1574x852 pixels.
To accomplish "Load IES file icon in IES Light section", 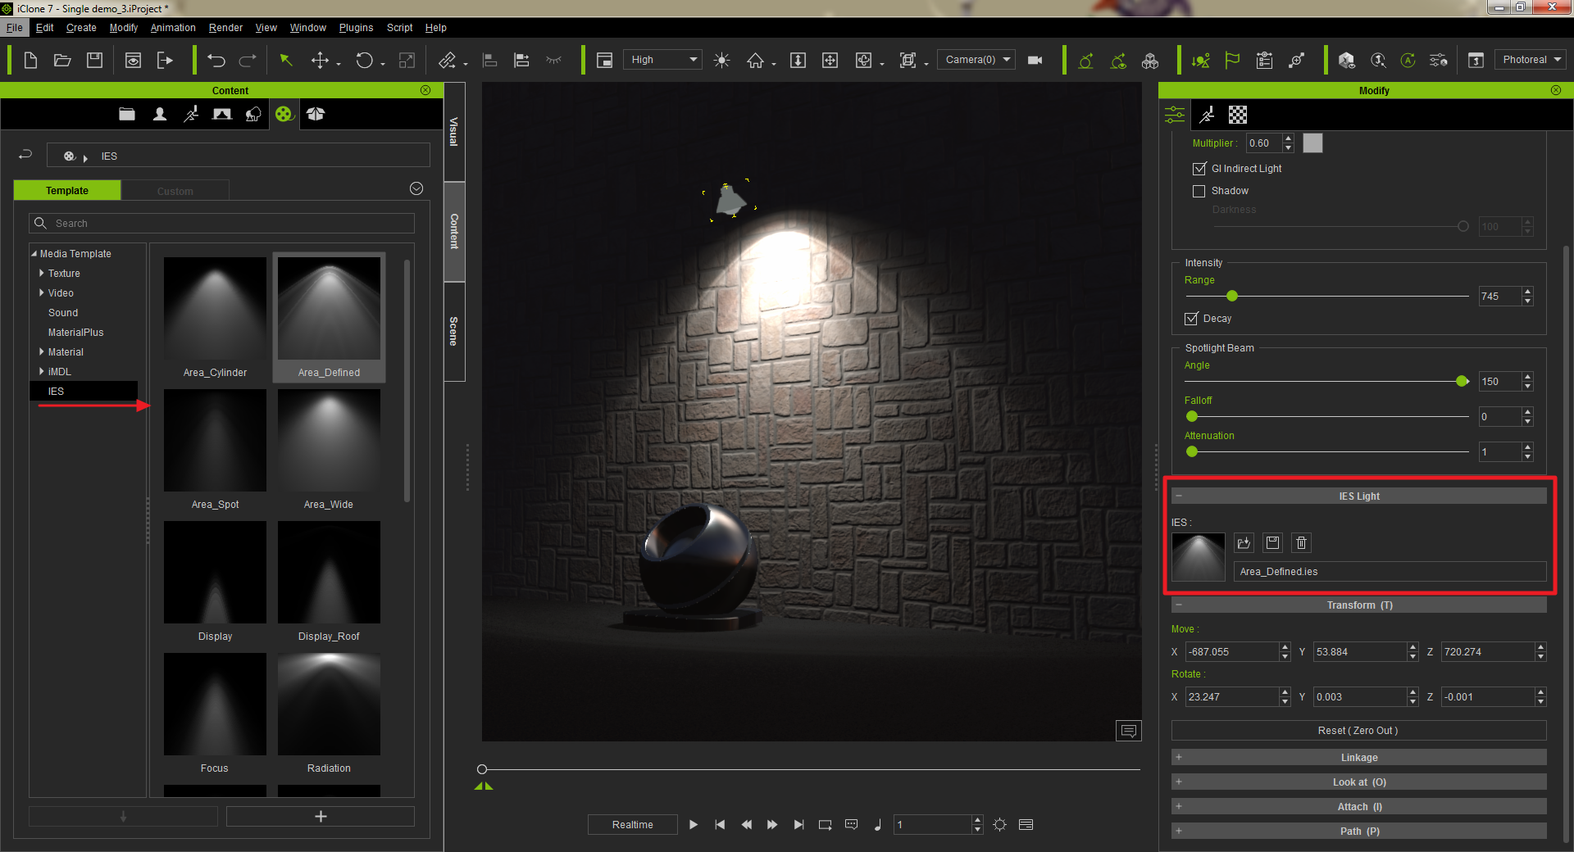I will [x=1244, y=542].
